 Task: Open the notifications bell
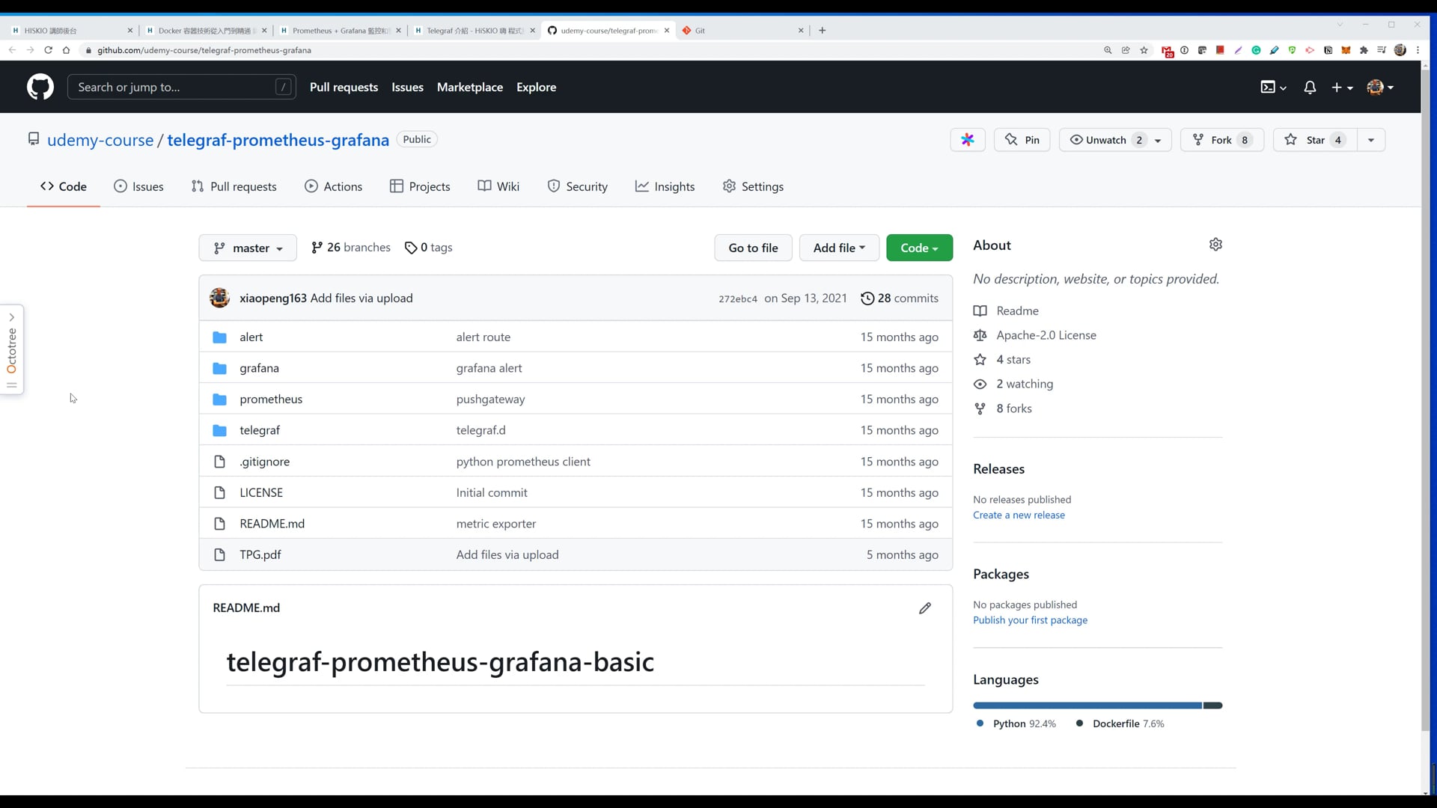tap(1310, 88)
